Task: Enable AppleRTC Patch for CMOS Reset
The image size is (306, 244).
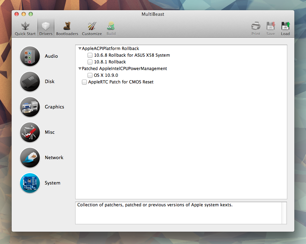Action: tap(84, 82)
